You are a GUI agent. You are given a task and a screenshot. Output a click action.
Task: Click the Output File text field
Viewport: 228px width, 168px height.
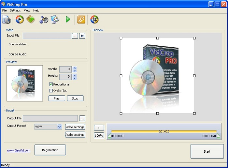[x=50, y=118]
